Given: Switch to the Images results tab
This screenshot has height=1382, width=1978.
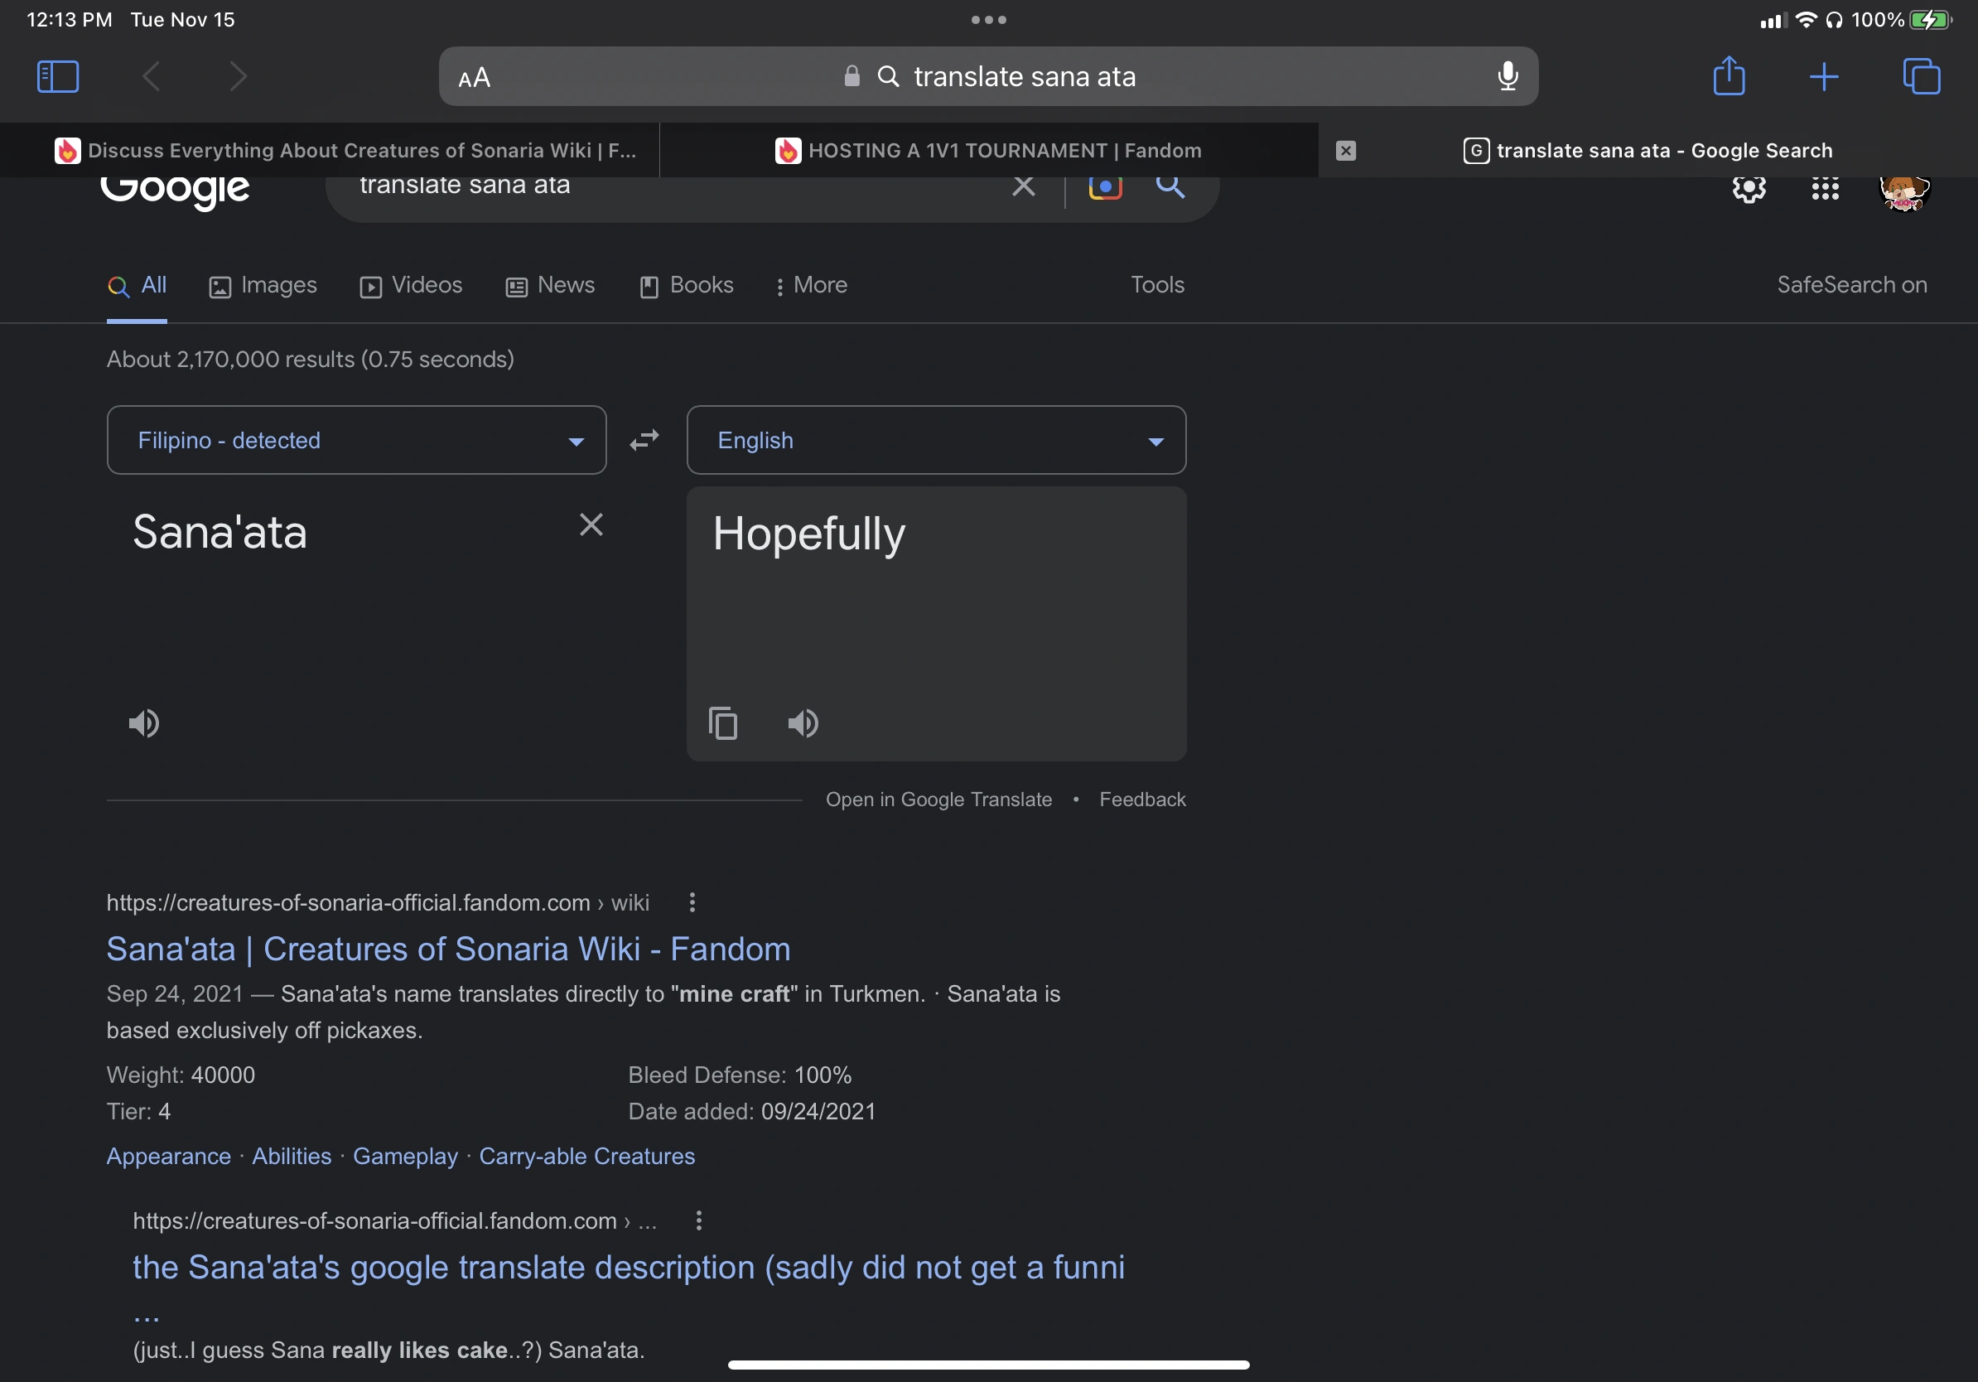Looking at the screenshot, I should click(263, 285).
